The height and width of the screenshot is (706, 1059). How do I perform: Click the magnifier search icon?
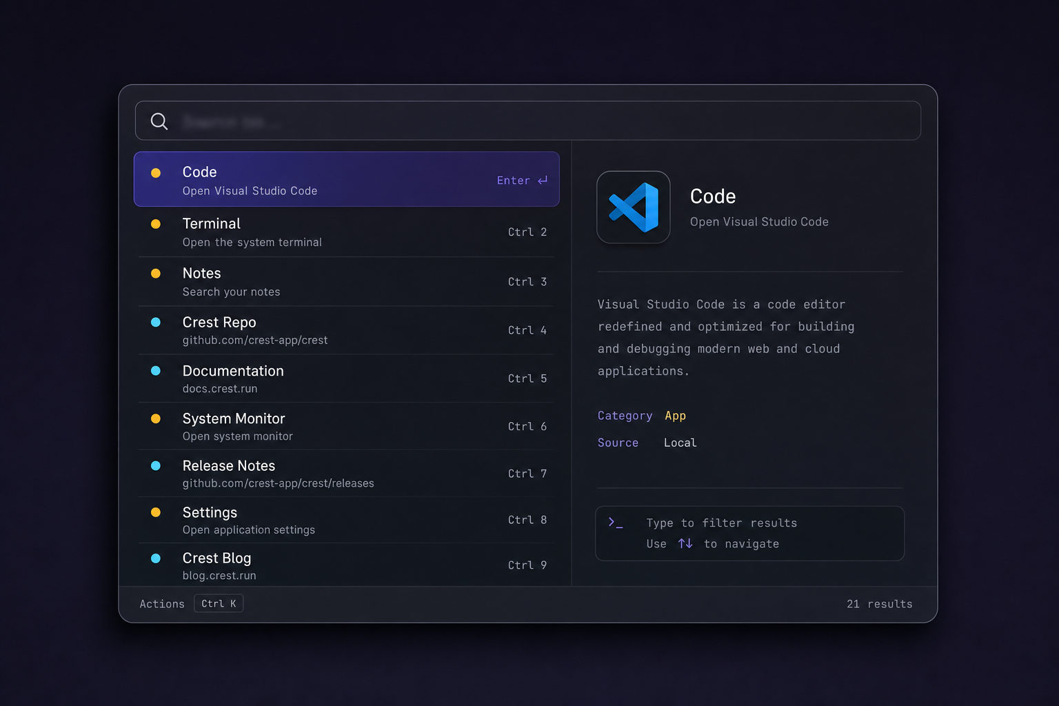(x=159, y=121)
